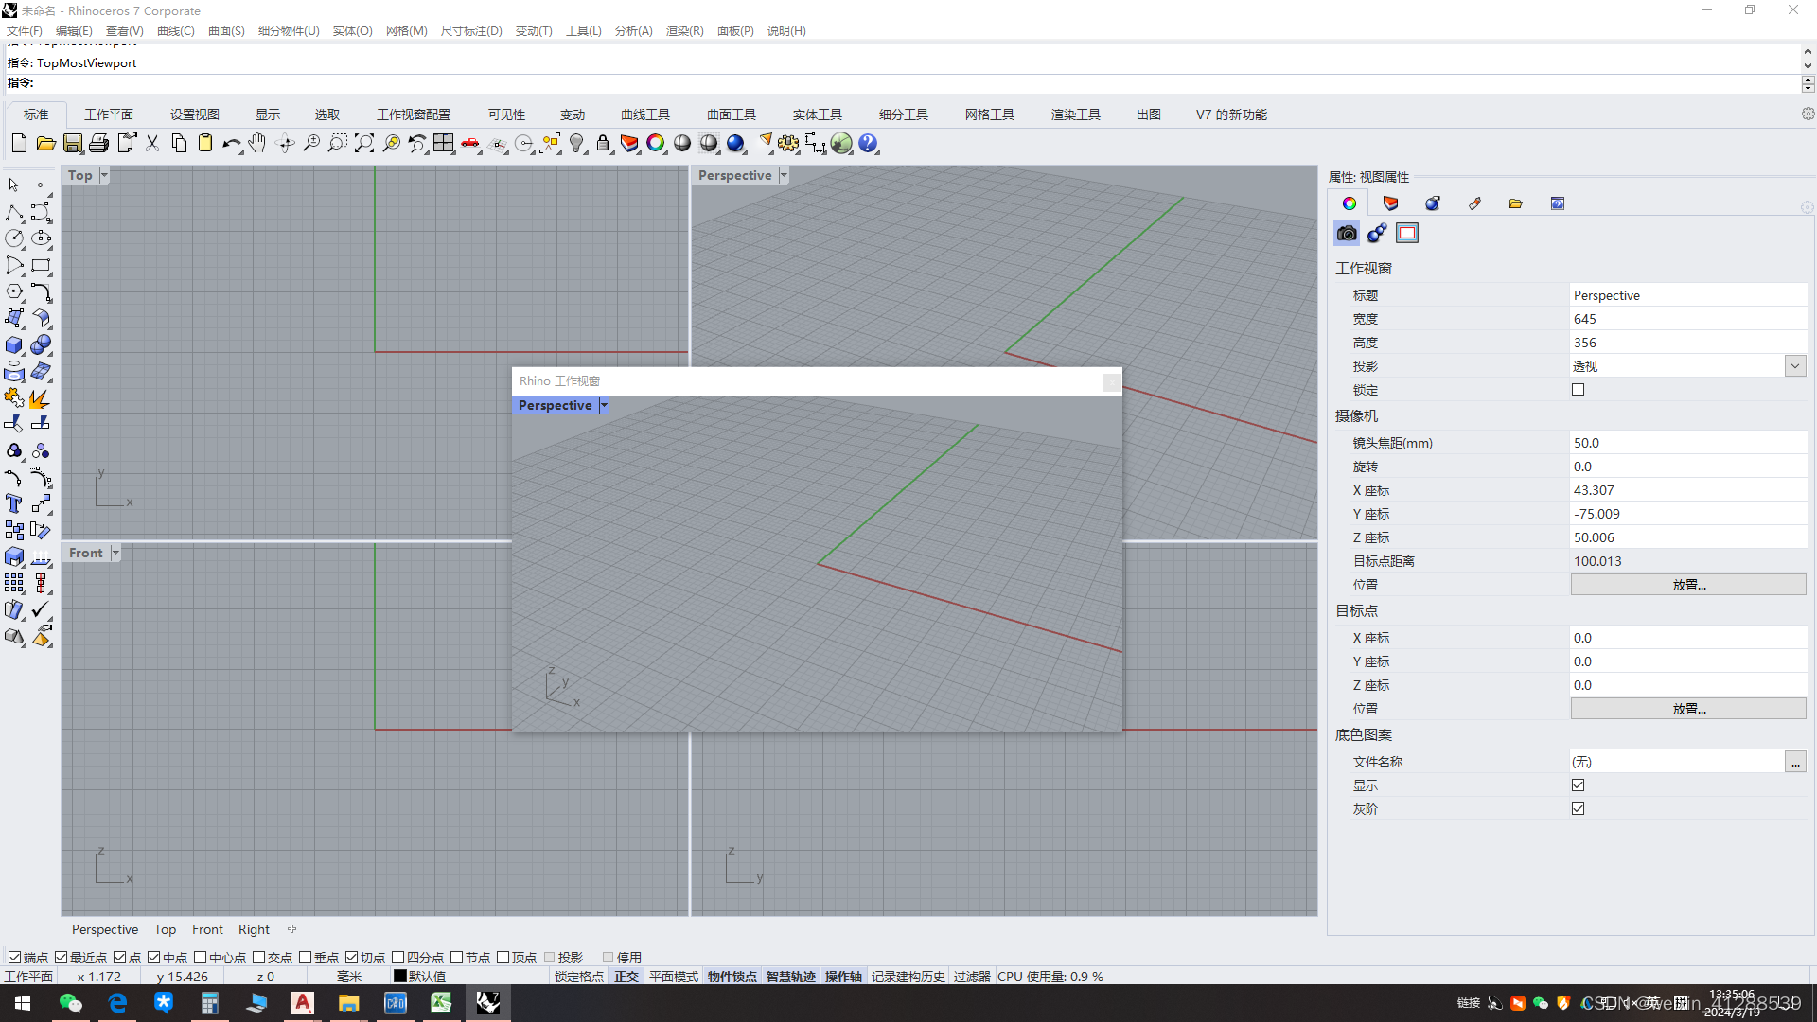Open the 投影 projection dropdown

pos(1794,366)
